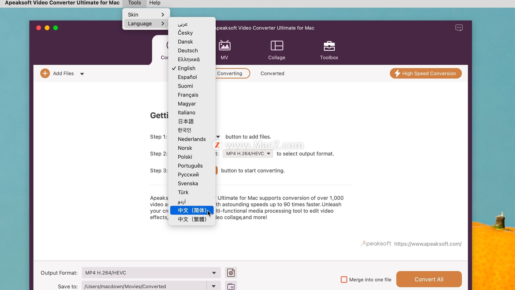Select Suomi language
Screen dimensions: 515x290
click(192, 86)
